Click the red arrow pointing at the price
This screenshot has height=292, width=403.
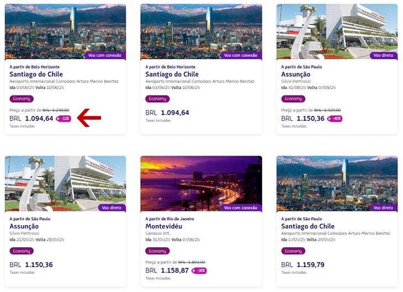(x=89, y=118)
